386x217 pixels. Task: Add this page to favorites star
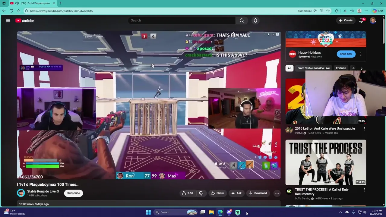328,11
